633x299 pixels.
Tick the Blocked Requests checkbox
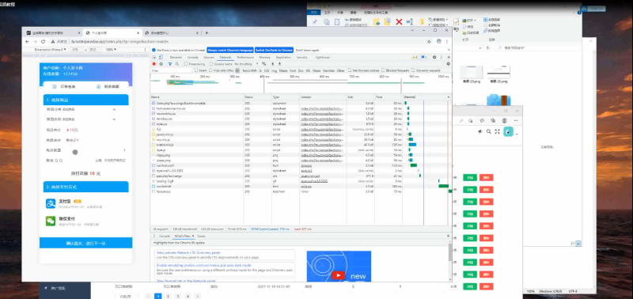pos(383,70)
